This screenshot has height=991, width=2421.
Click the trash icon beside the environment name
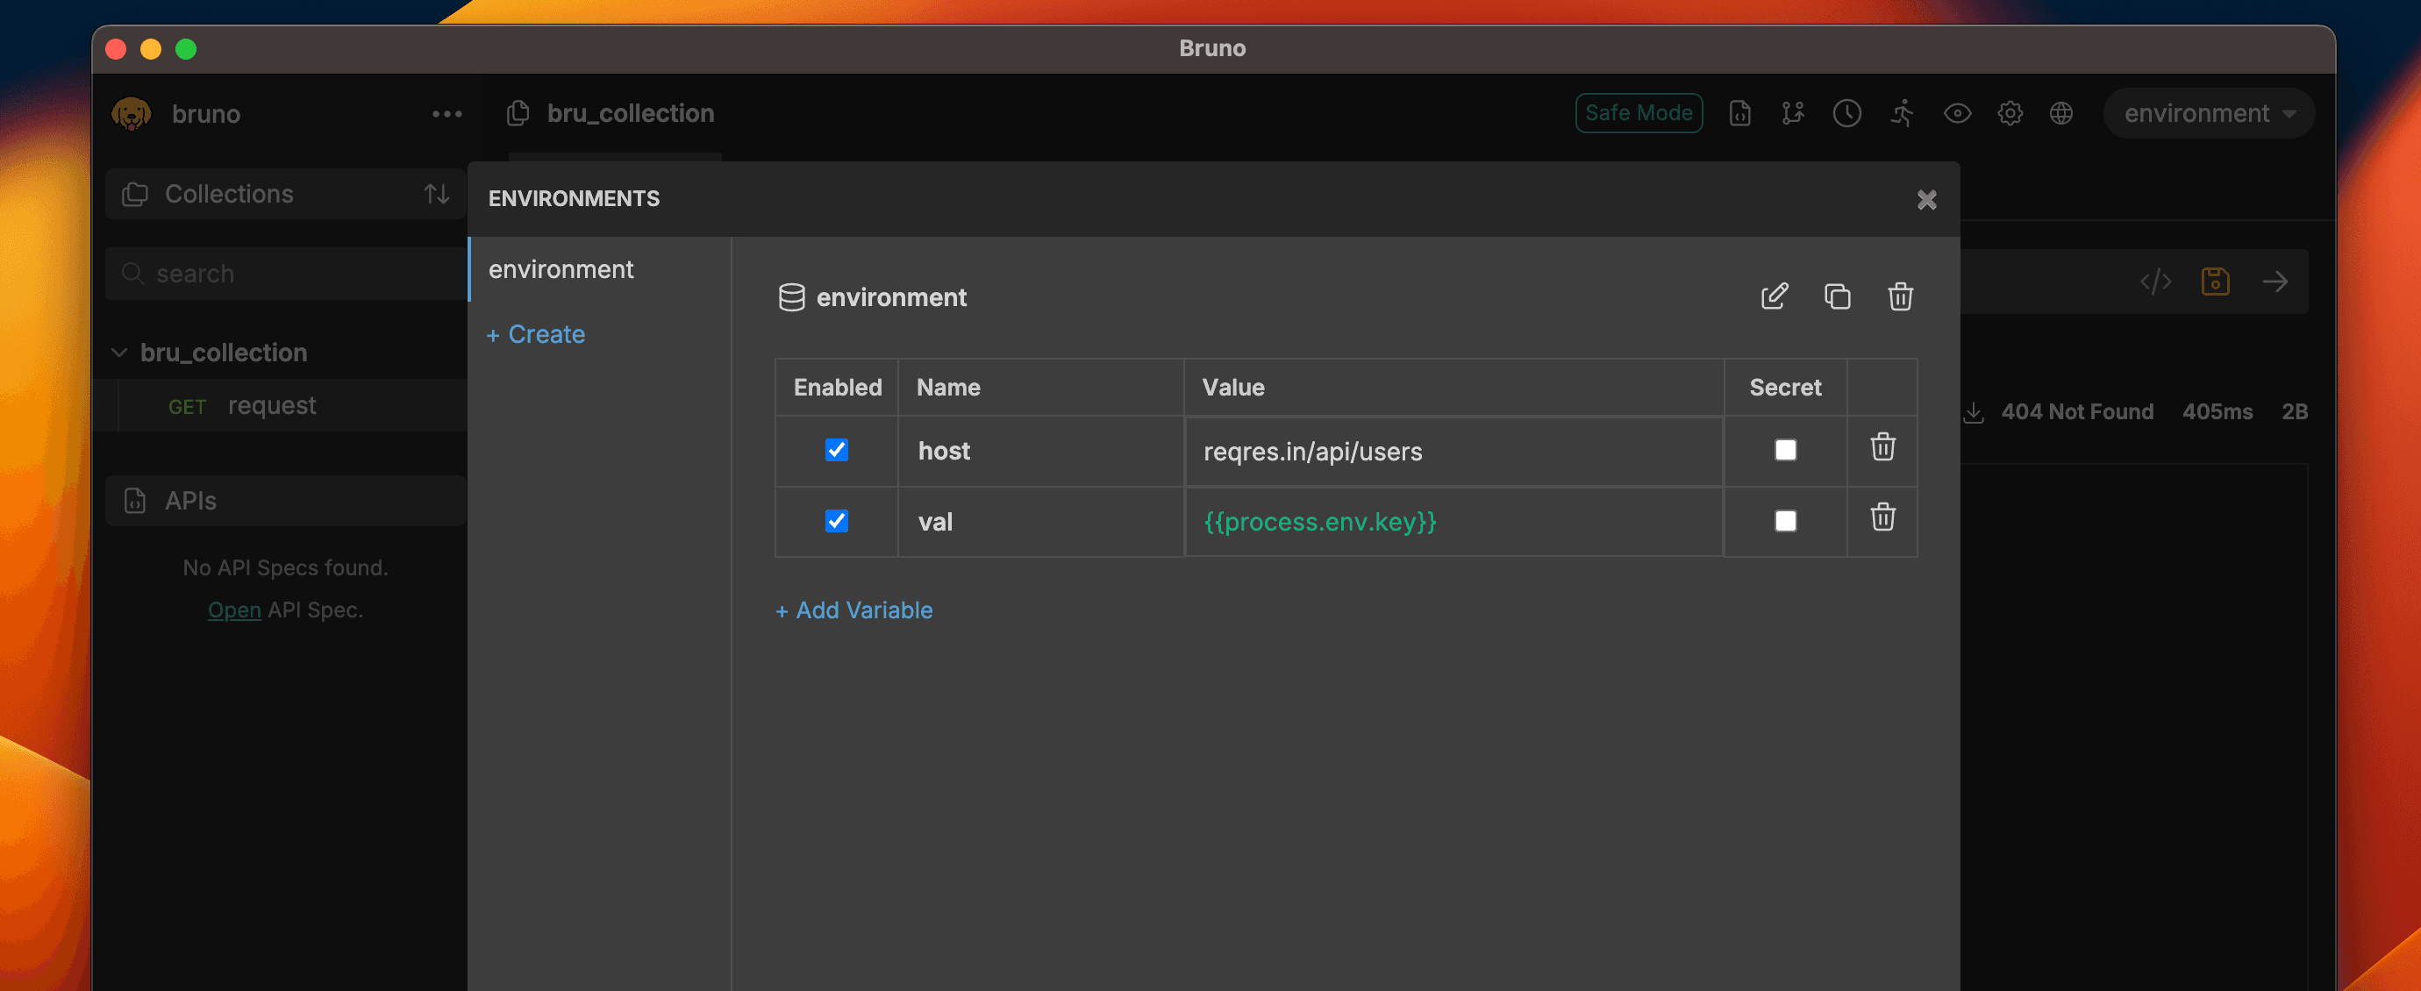tap(1900, 296)
